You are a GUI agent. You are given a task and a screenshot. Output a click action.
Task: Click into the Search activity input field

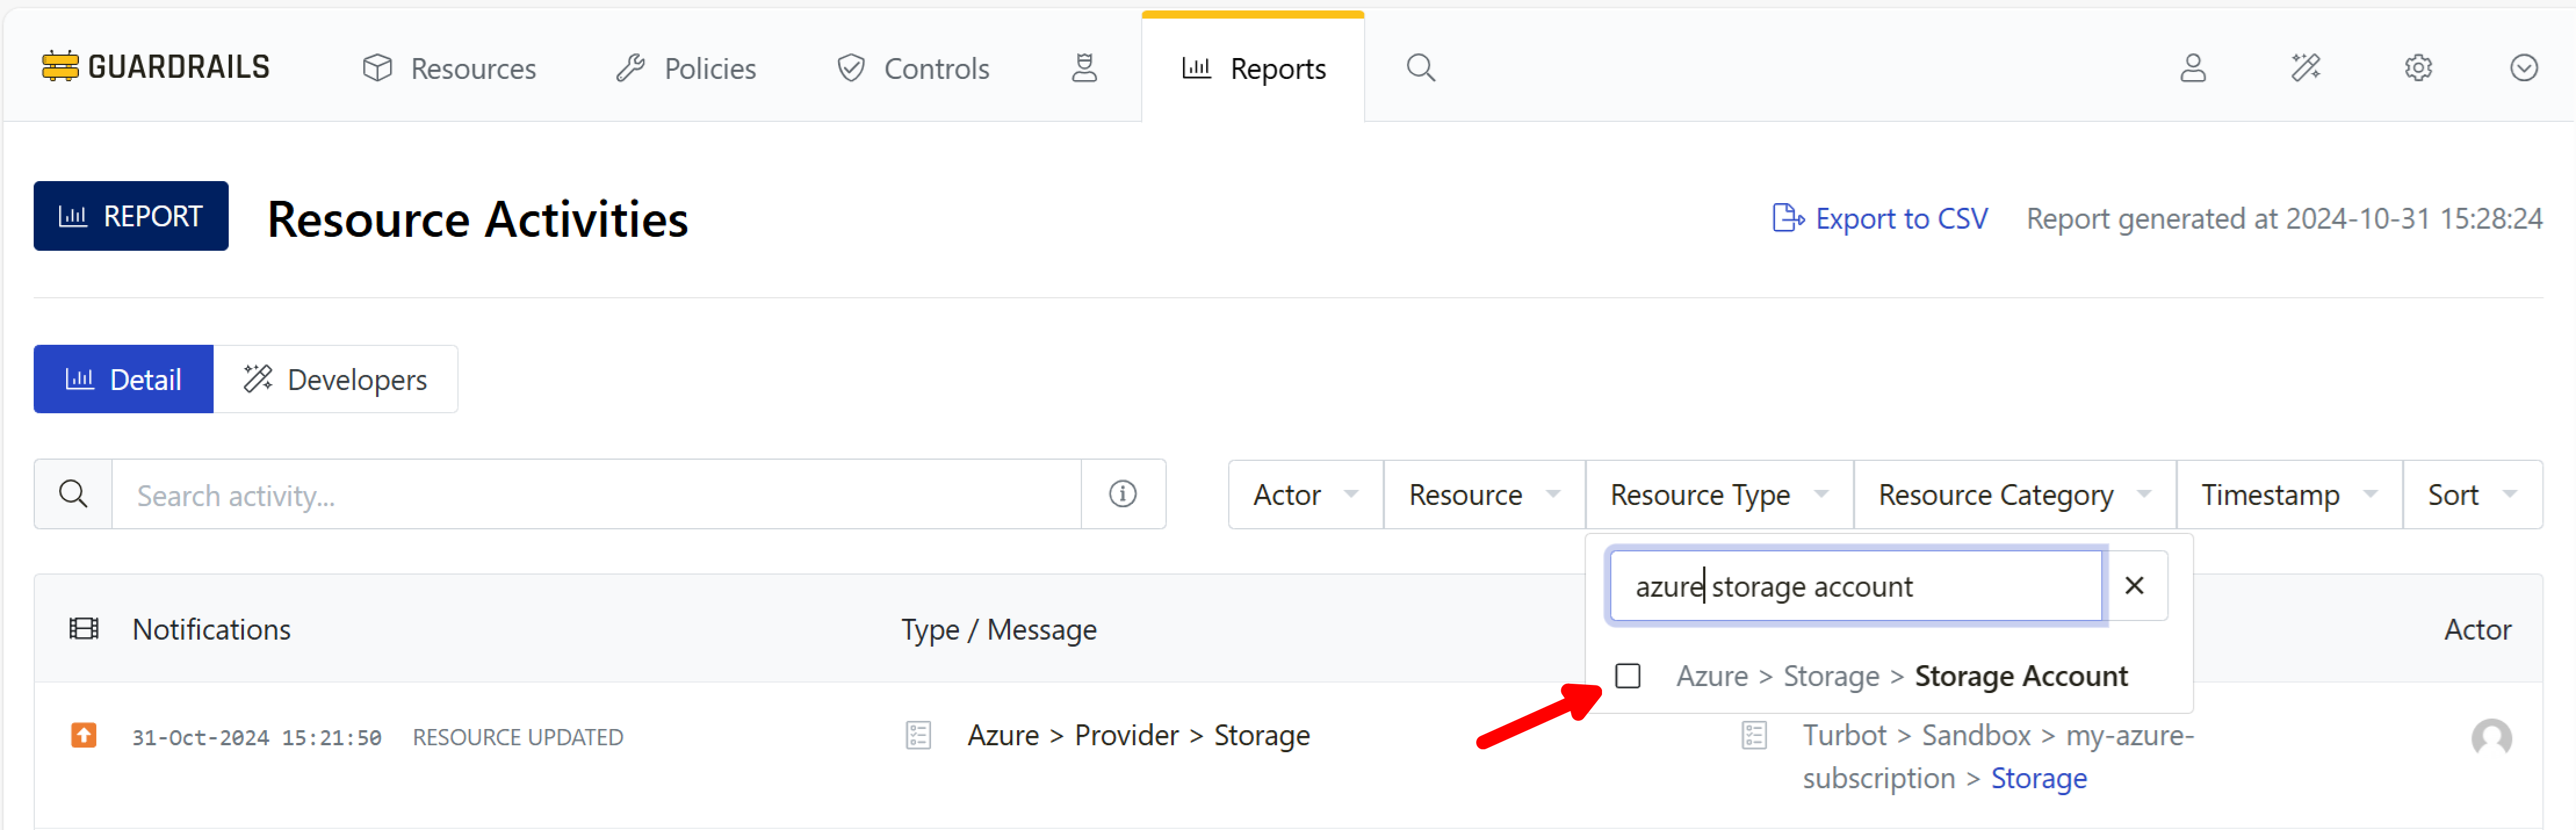coord(595,495)
